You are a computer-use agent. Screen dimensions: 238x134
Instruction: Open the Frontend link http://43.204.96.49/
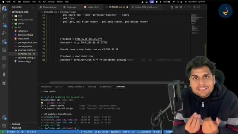pos(89,39)
